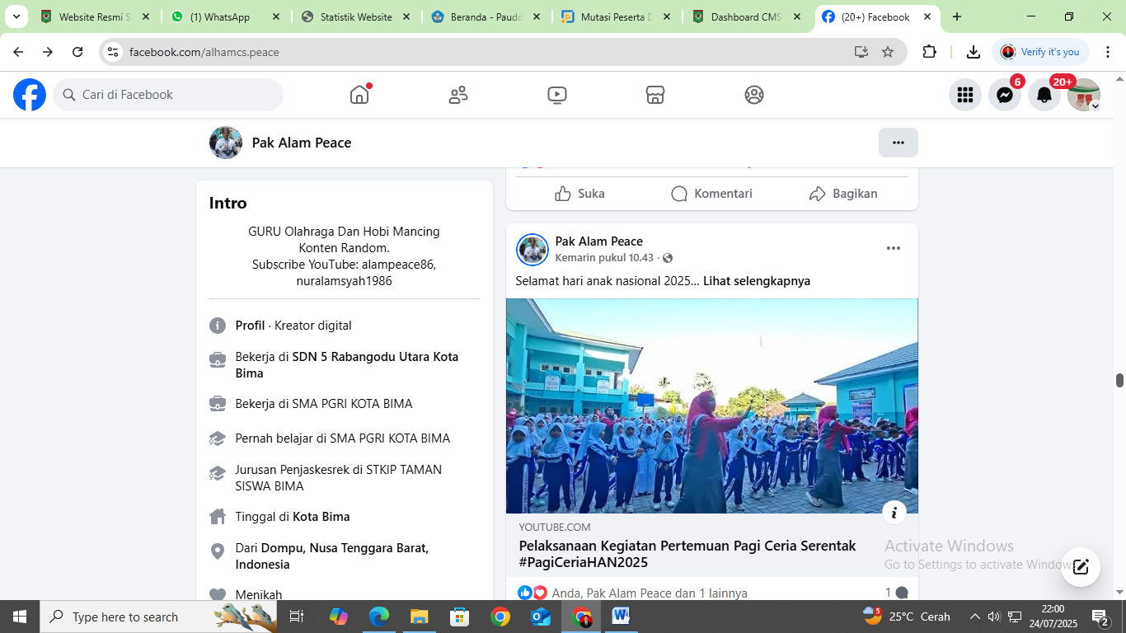Switch to the Dashboard CMS tab
Viewport: 1126px width, 633px height.
[745, 16]
